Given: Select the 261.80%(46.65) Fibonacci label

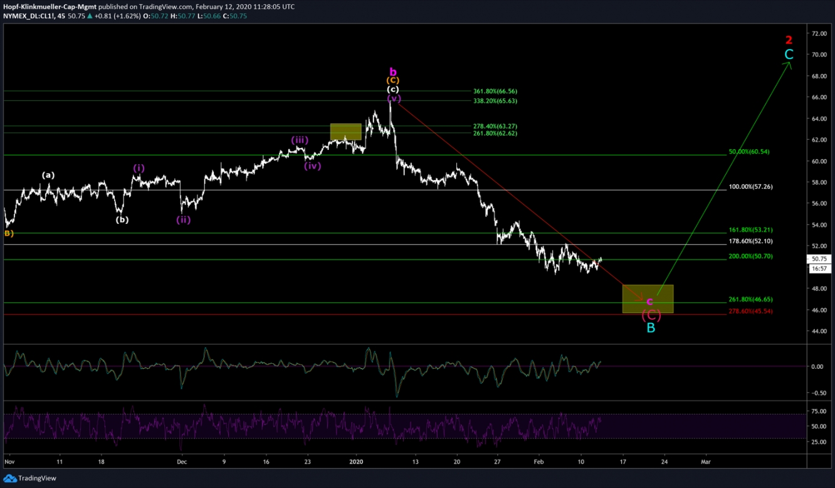Looking at the screenshot, I should click(750, 300).
